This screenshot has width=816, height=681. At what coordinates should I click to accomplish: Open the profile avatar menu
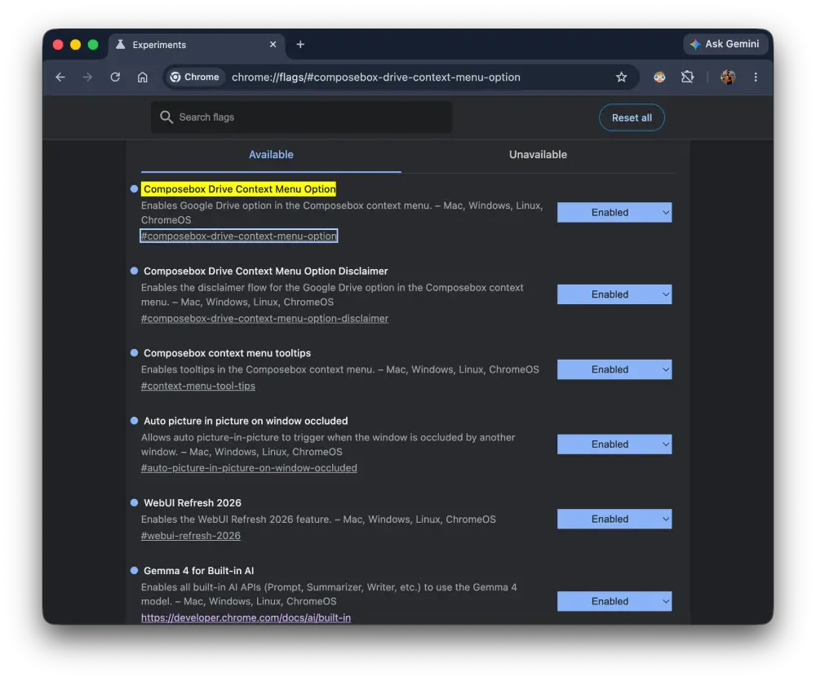728,77
